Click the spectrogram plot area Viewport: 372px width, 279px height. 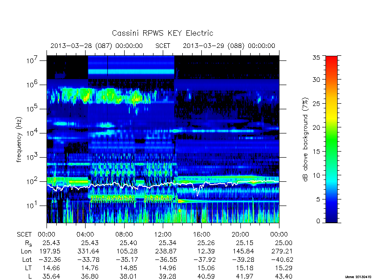click(x=163, y=139)
